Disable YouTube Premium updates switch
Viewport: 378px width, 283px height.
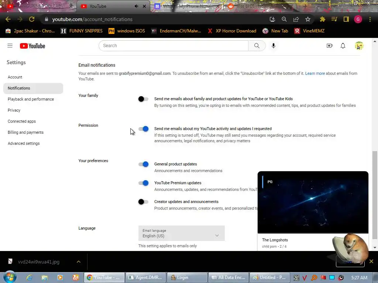(144, 183)
